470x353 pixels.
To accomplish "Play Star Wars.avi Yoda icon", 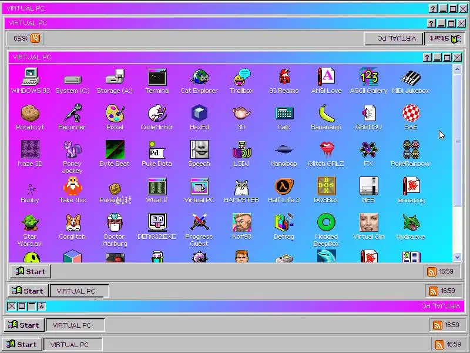I will tap(31, 223).
